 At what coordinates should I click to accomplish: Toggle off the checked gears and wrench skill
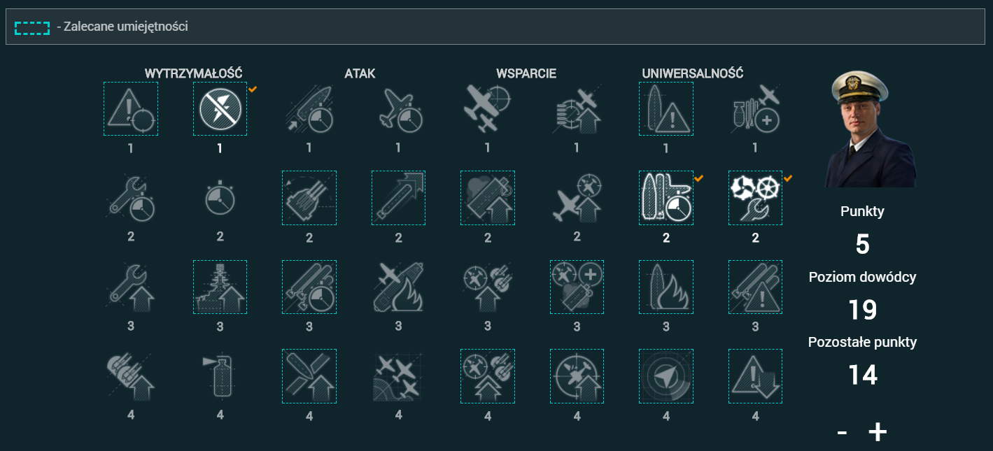coord(755,198)
